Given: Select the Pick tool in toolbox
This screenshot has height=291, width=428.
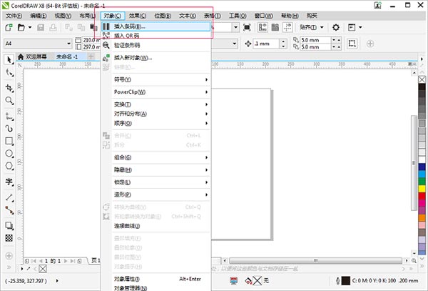Looking at the screenshot, I should pyautogui.click(x=9, y=59).
